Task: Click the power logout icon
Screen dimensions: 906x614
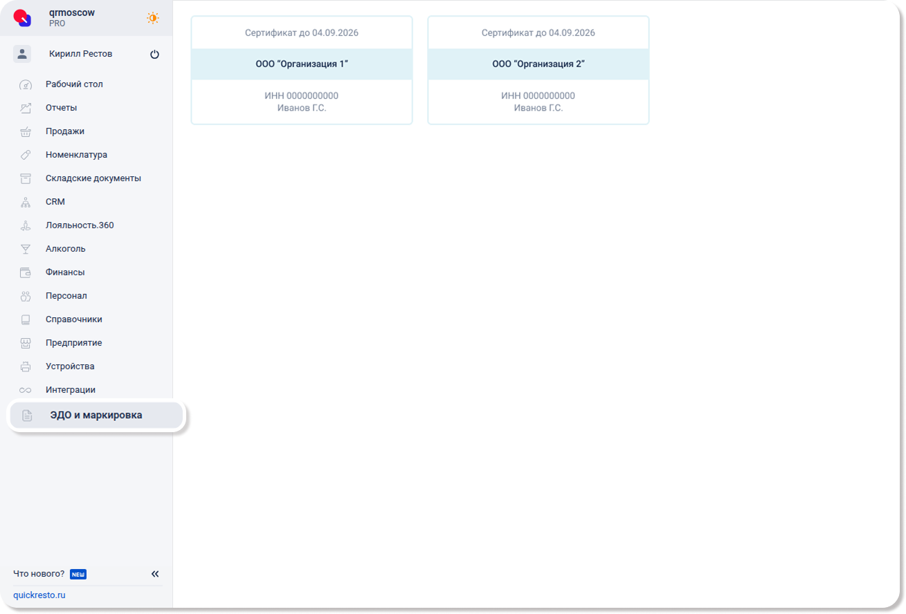Action: 154,54
